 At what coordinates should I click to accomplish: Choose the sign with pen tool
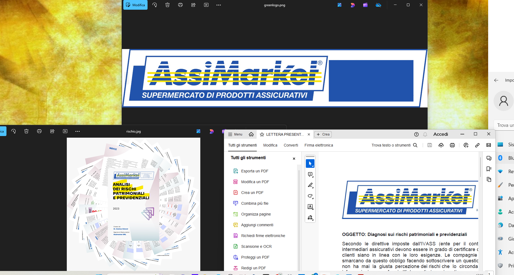(x=310, y=218)
